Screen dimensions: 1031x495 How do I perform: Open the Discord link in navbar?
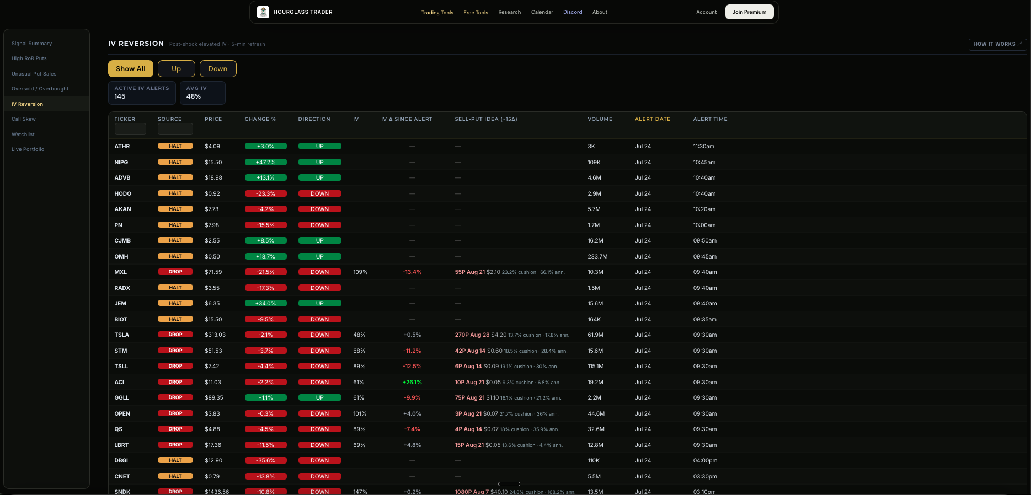click(573, 12)
